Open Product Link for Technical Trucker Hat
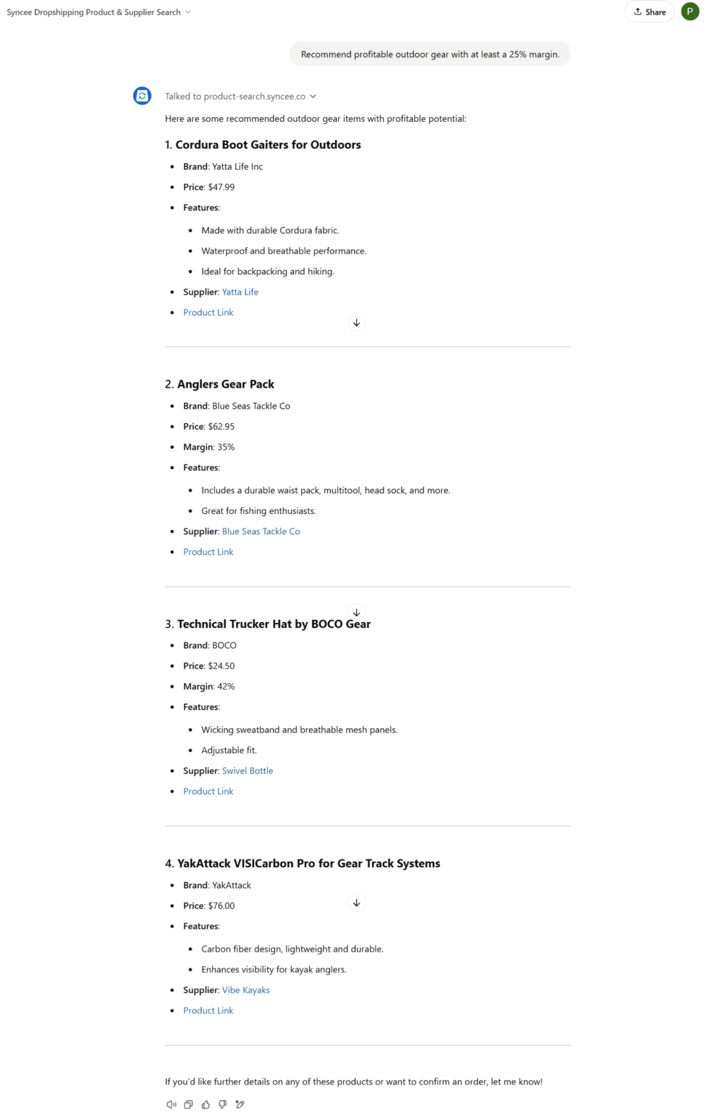Viewport: 709px width, 1115px height. click(x=208, y=791)
